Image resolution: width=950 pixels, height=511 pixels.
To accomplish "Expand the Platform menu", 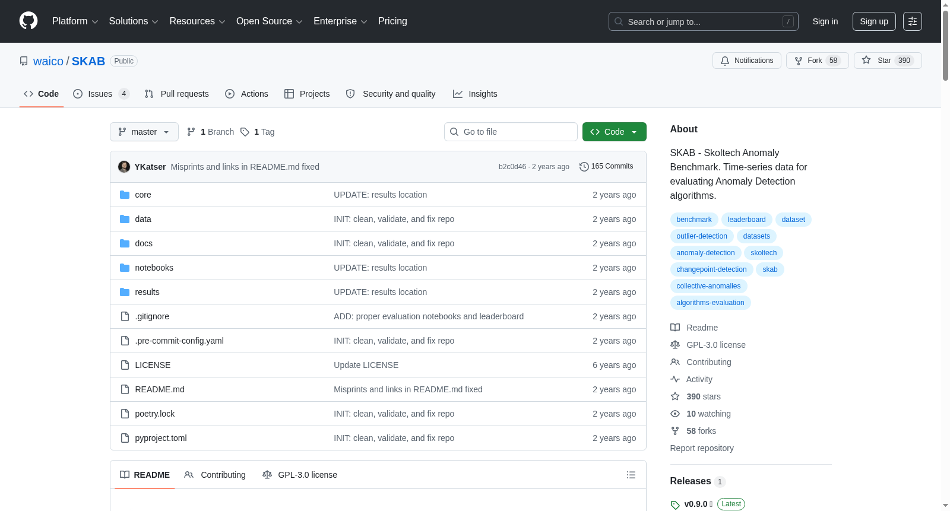I will pyautogui.click(x=75, y=21).
